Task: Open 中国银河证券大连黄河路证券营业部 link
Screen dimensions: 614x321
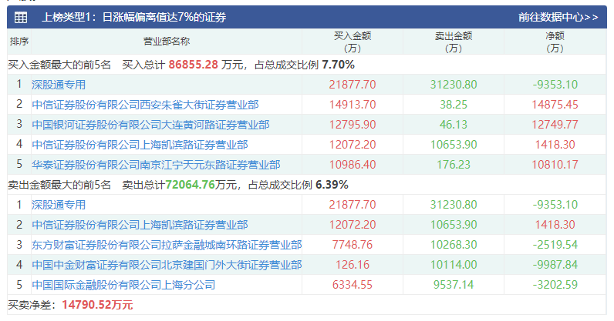Action: pos(150,125)
